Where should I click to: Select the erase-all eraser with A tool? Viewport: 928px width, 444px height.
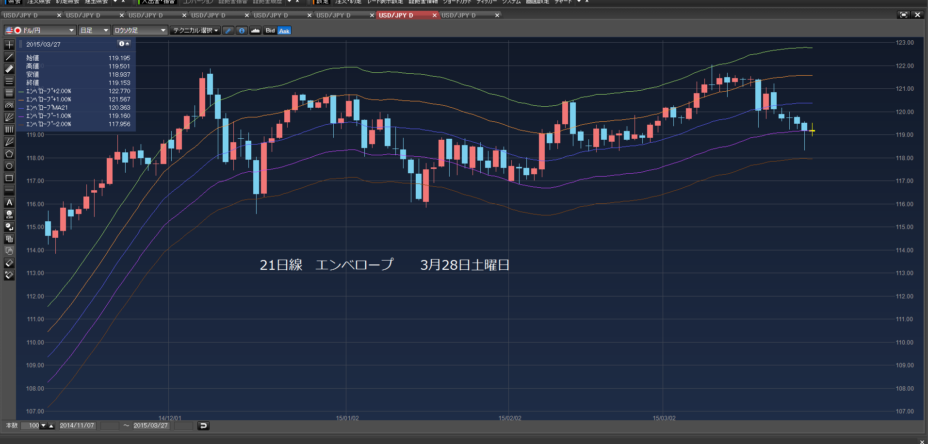pyautogui.click(x=9, y=275)
